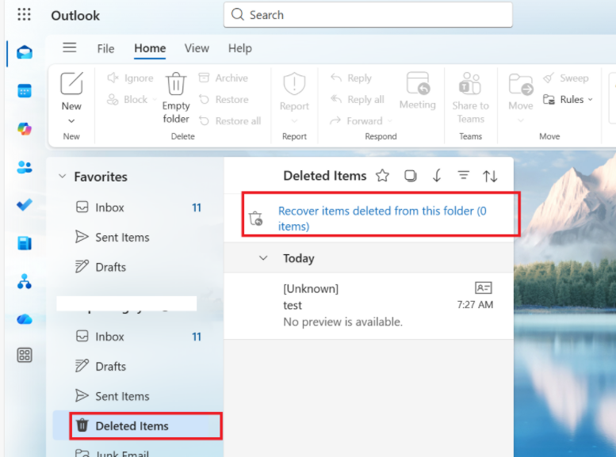Open the Rules dropdown
The width and height of the screenshot is (616, 457).
click(568, 99)
